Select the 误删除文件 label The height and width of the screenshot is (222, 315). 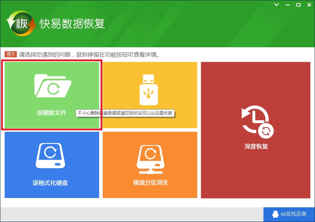52,112
